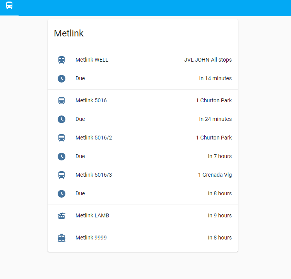291x279 pixels.
Task: Click Due label in 24 minutes row
Action: tap(80, 119)
